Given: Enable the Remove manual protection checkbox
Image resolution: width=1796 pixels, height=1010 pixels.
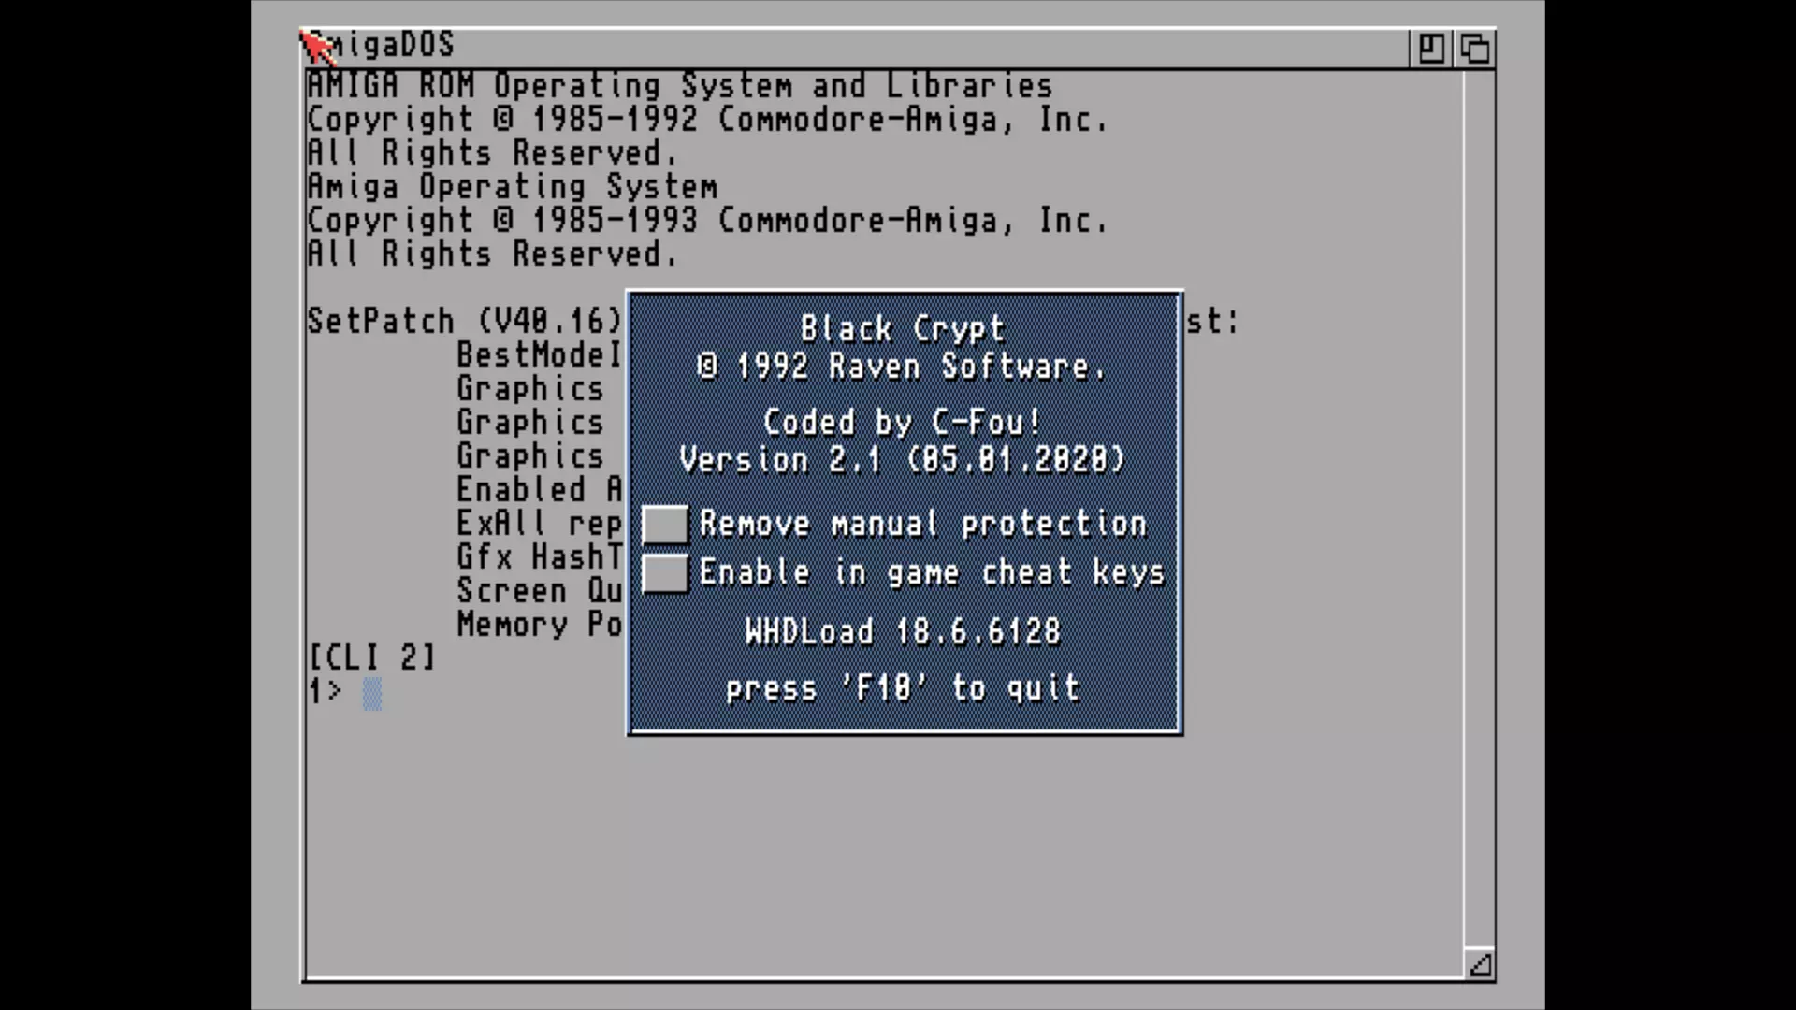Looking at the screenshot, I should 665,525.
